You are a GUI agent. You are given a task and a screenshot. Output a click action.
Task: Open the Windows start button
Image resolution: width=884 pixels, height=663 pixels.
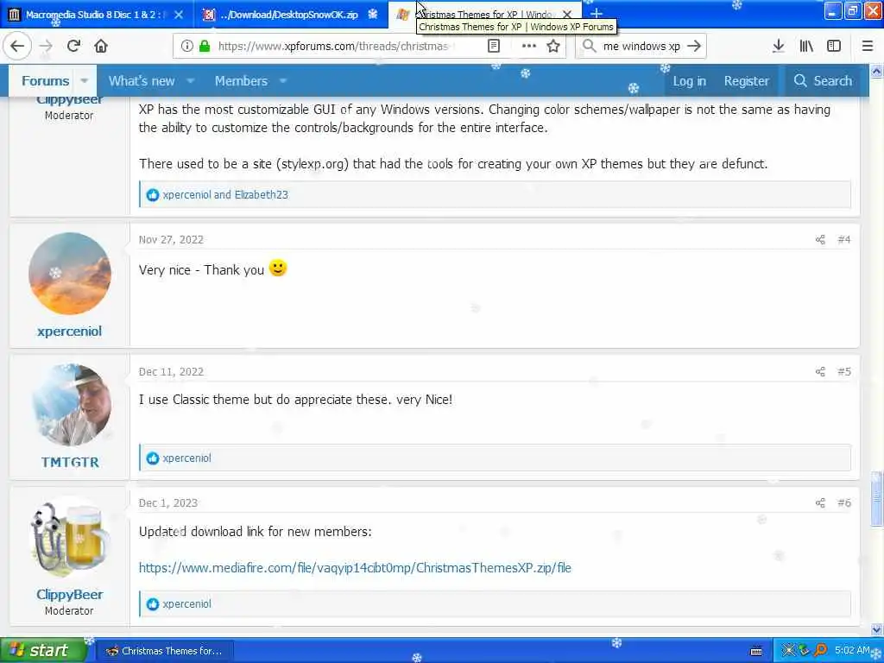coord(43,651)
